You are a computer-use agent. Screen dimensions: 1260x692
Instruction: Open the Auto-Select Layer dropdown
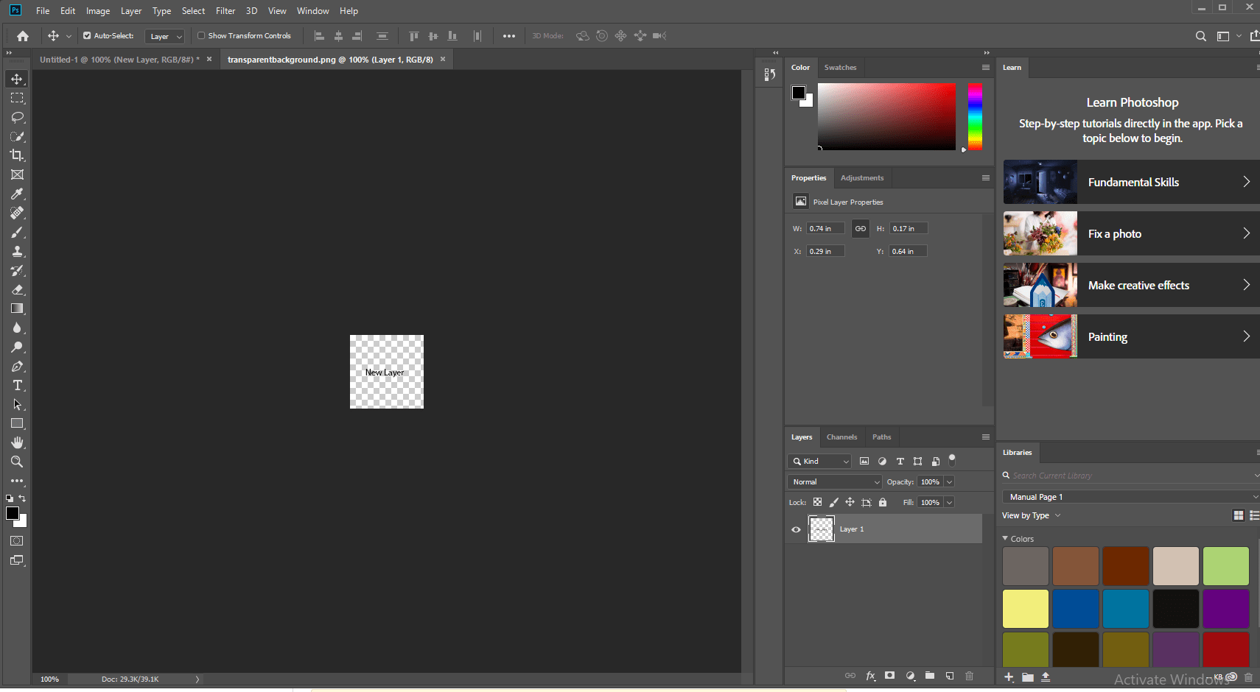point(164,36)
